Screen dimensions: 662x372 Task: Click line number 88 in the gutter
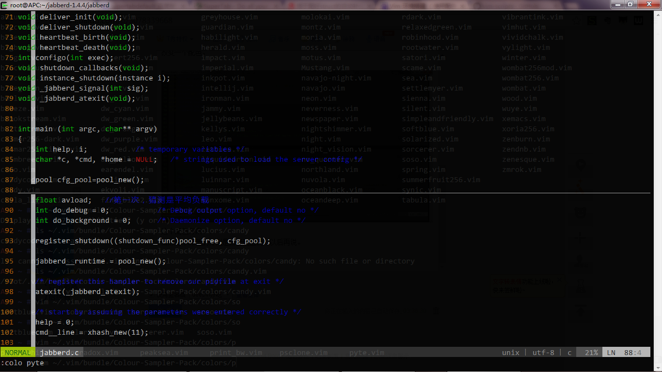(9, 190)
